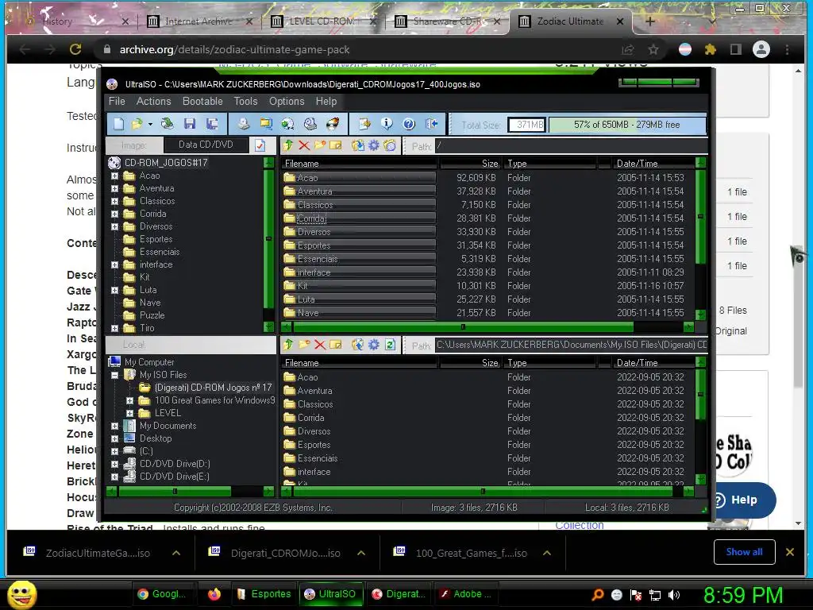Click the blue Help button on archive.org page

pyautogui.click(x=743, y=500)
